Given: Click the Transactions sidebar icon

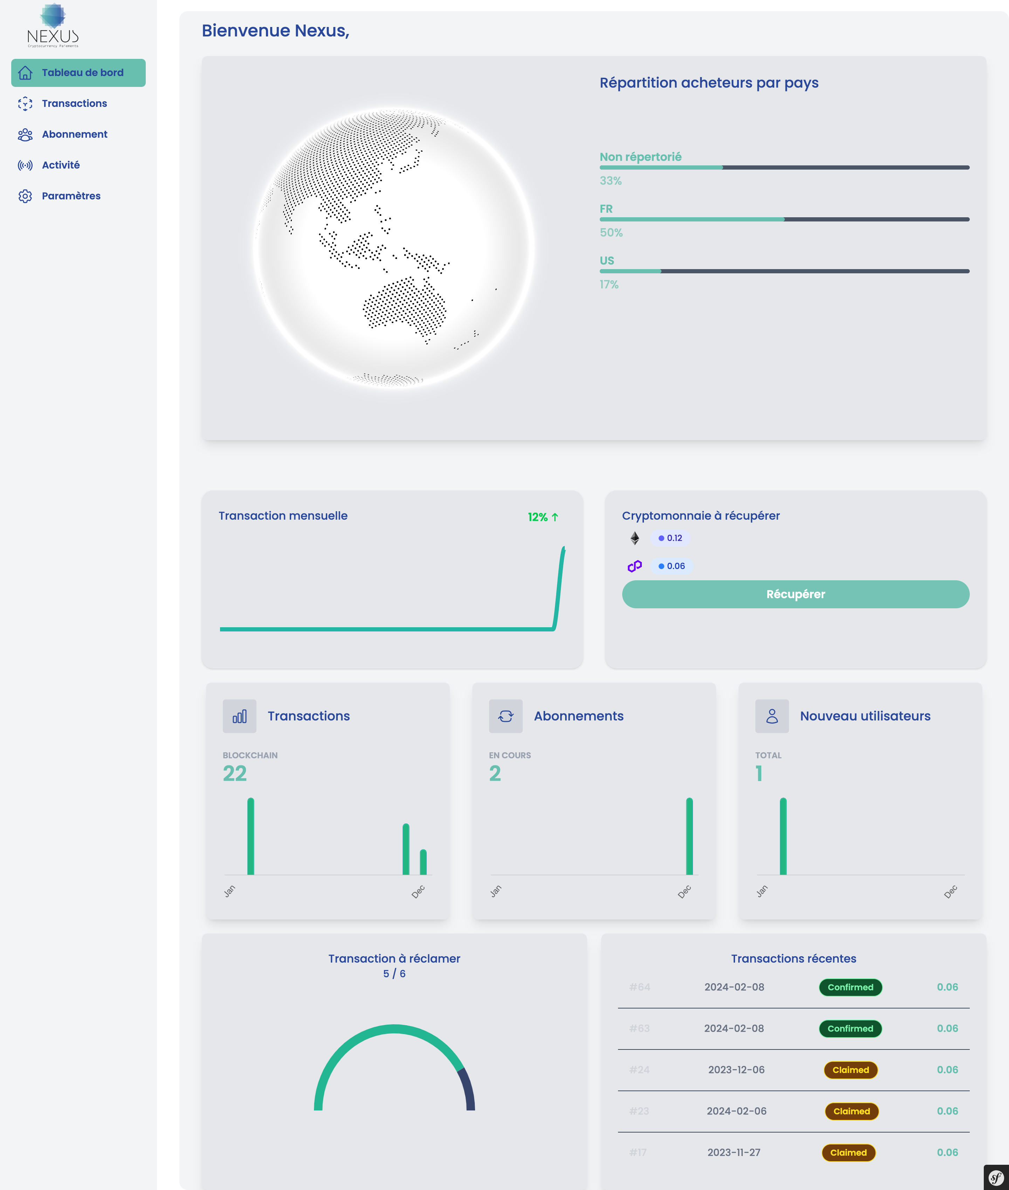Looking at the screenshot, I should [x=25, y=104].
